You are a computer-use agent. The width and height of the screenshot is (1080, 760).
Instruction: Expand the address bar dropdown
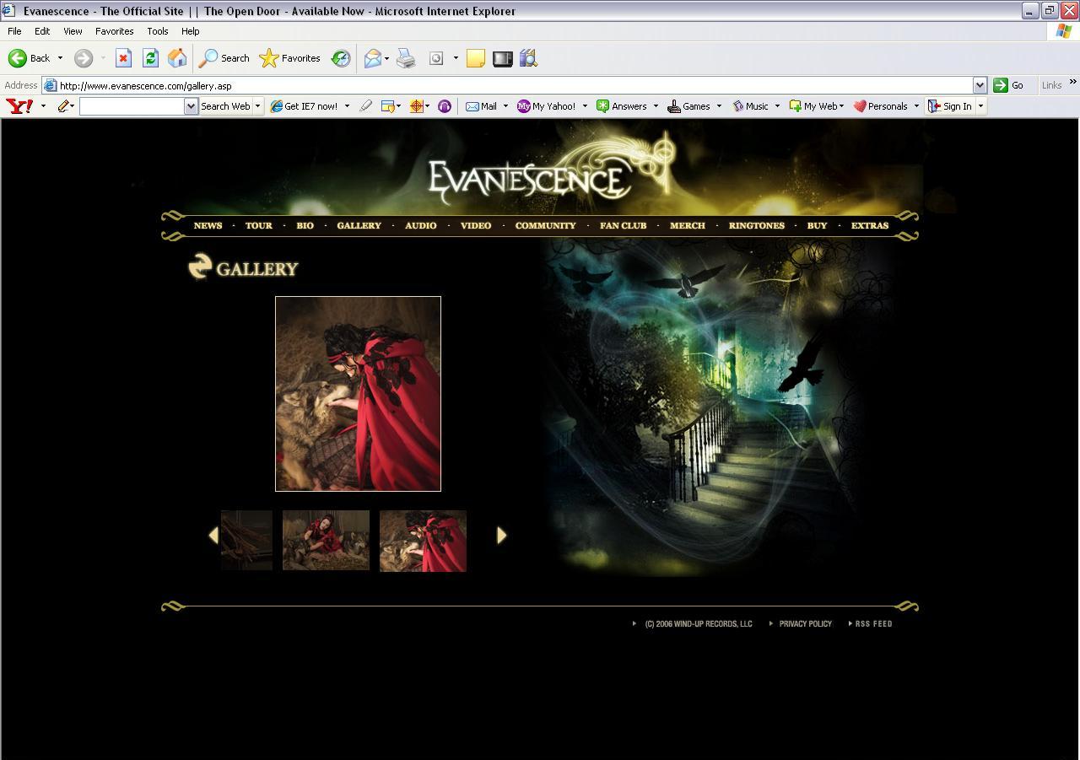980,85
